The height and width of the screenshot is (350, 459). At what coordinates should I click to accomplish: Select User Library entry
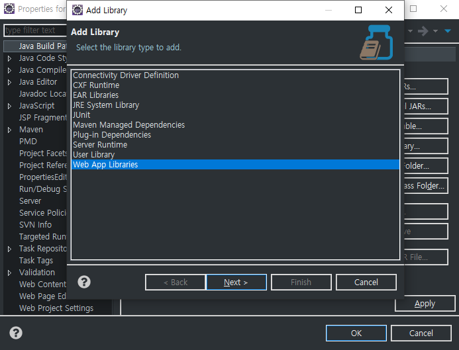click(235, 155)
